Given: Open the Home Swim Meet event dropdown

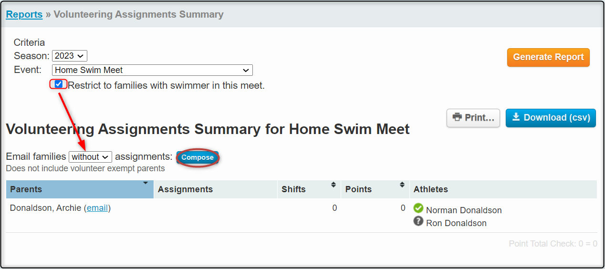Looking at the screenshot, I should (x=152, y=70).
